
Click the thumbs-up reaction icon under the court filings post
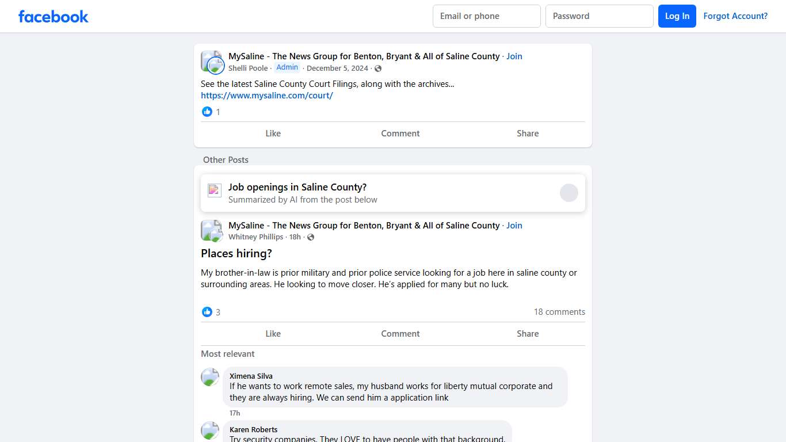tap(207, 112)
